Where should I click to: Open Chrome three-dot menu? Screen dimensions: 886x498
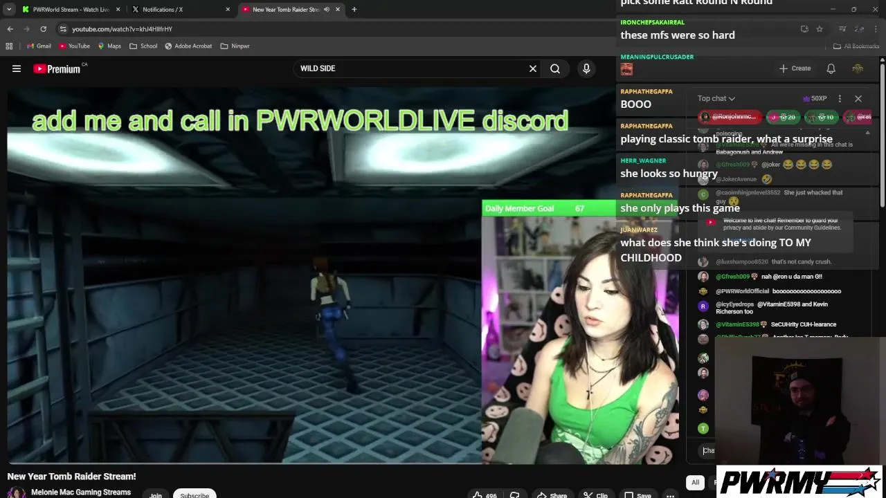[876, 29]
